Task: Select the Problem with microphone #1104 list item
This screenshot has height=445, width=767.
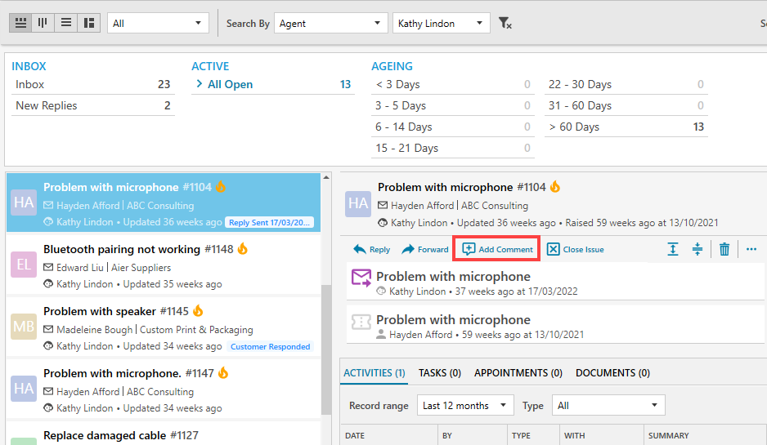Action: tap(164, 202)
